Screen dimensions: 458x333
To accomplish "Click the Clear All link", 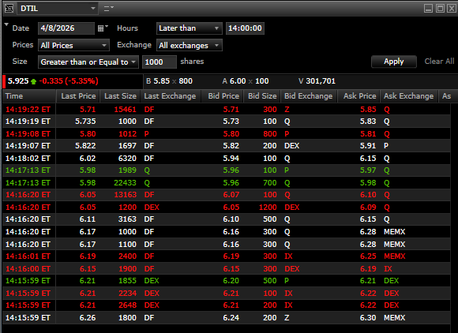I will click(x=439, y=62).
